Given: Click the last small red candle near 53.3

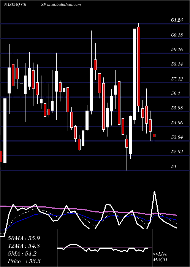Looking at the screenshot, I should click(x=154, y=135).
